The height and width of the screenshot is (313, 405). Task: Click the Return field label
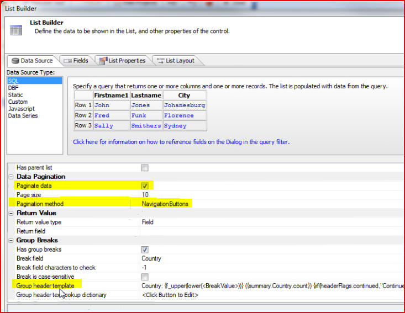(31, 231)
